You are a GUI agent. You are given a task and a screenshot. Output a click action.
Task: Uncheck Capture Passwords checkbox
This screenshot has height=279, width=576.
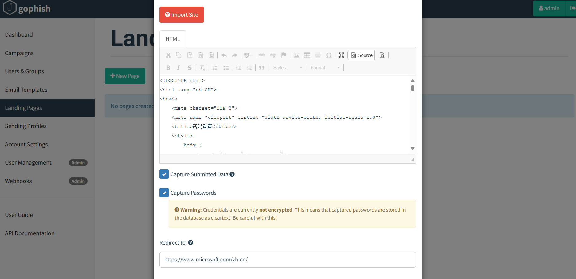tap(164, 193)
